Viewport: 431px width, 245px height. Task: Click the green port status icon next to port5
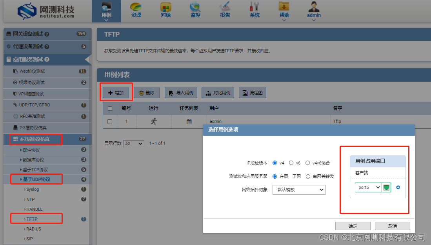(x=386, y=187)
